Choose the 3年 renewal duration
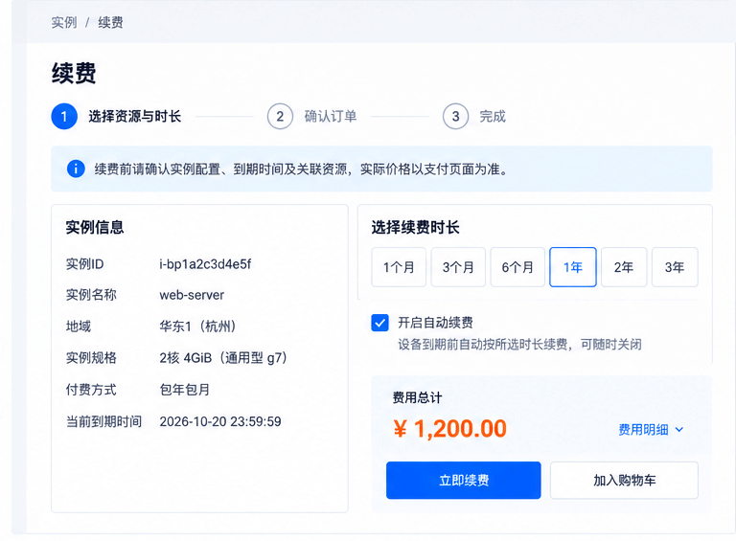The image size is (736, 541). coord(675,267)
